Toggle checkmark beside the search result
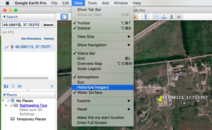This screenshot has width=212, height=130. [7, 47]
